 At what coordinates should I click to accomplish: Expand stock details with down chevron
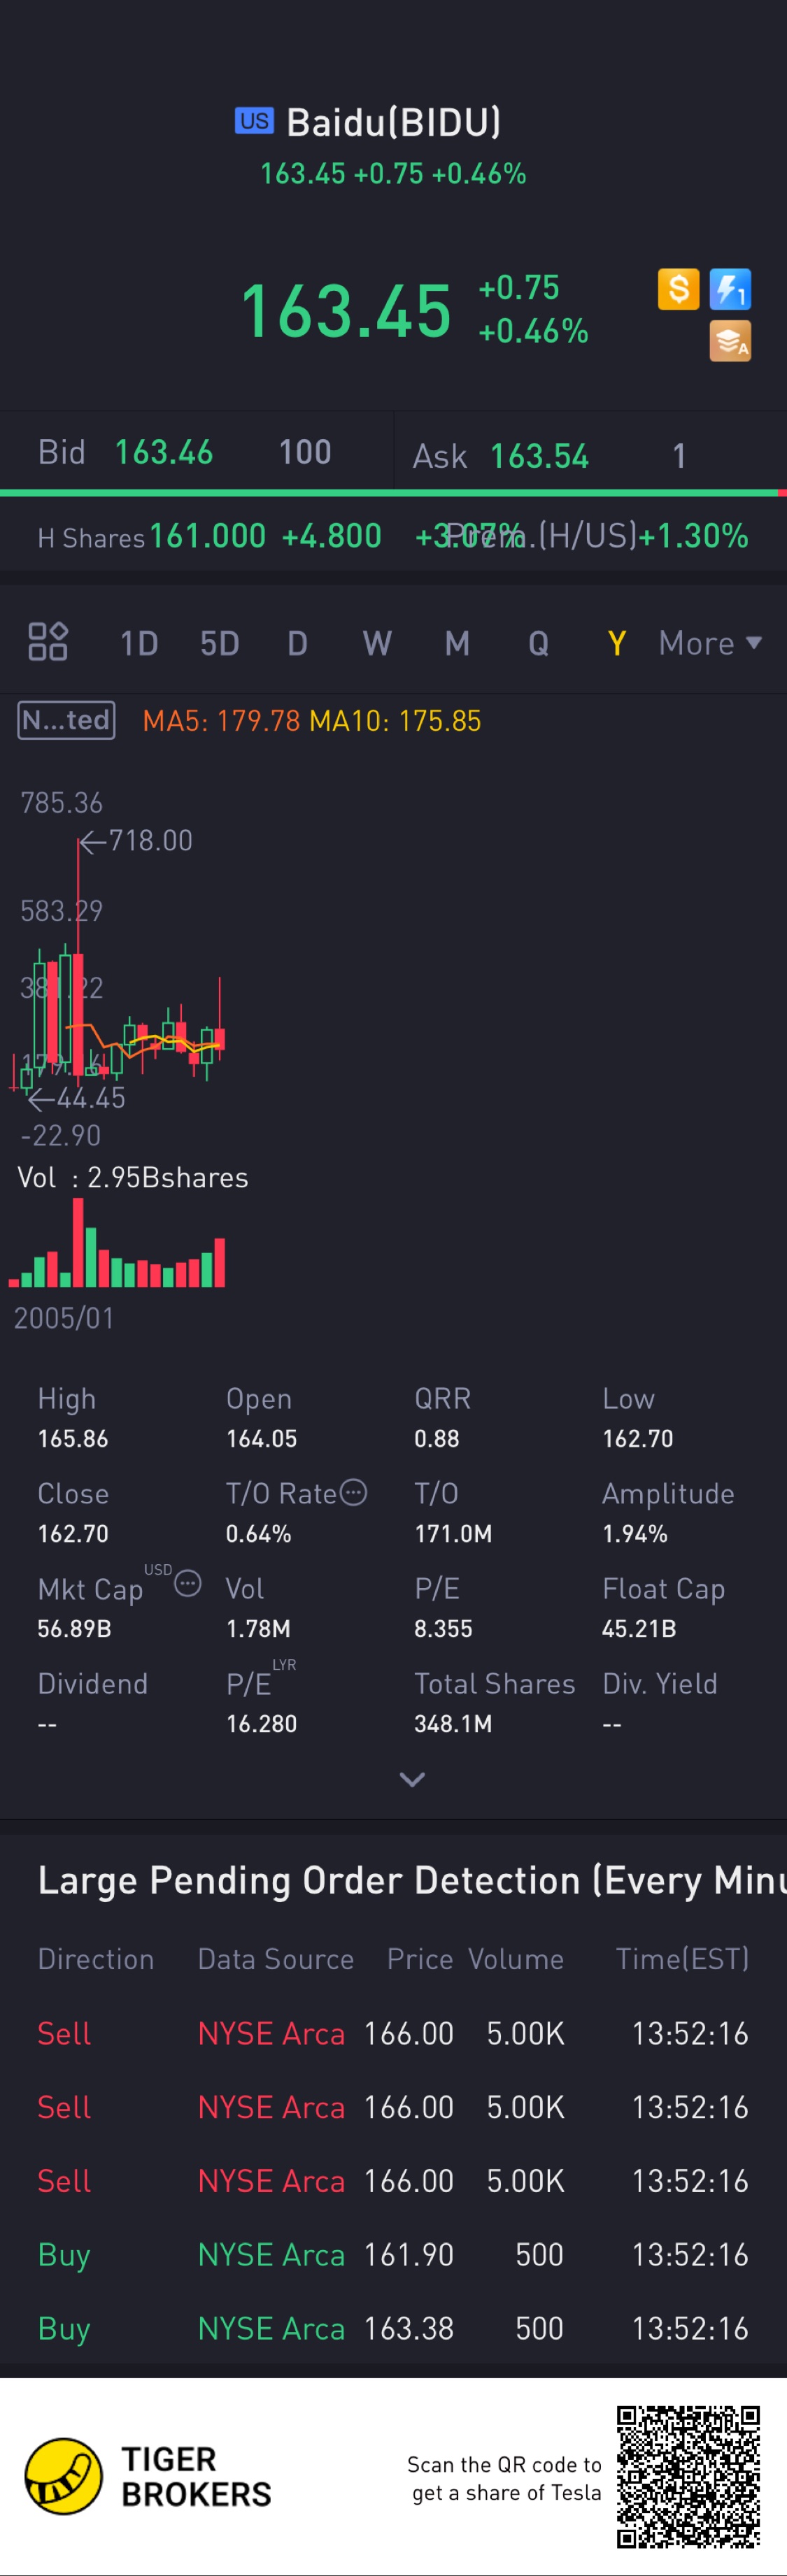pyautogui.click(x=412, y=1779)
